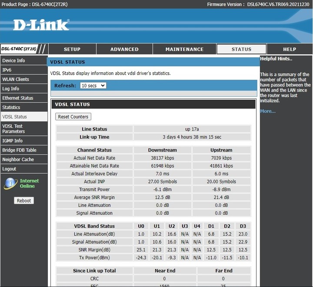
Task: View the Bridge FDB Table page
Action: (x=24, y=150)
